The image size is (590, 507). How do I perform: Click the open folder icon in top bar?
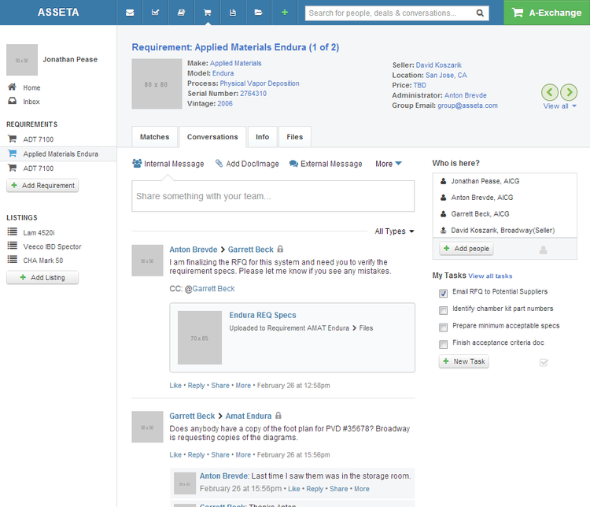point(258,13)
